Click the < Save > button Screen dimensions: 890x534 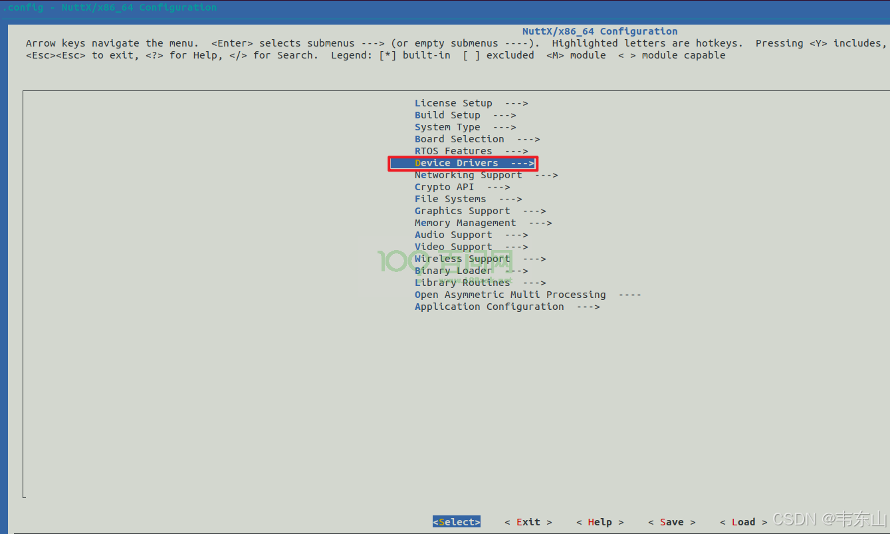(672, 522)
